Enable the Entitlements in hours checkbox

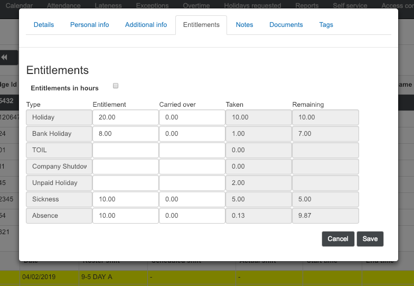116,86
